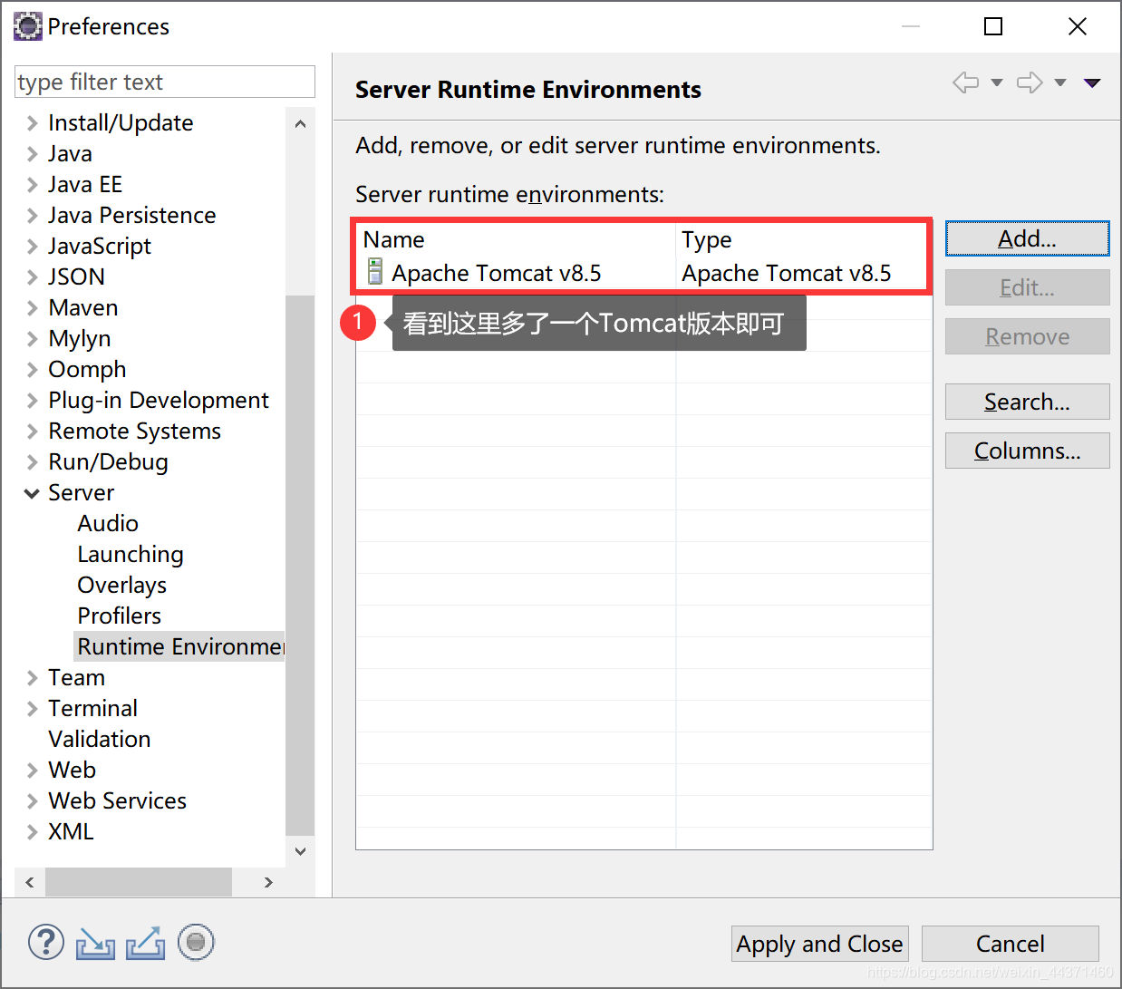Open the forward history dropdown arrow

(1060, 82)
